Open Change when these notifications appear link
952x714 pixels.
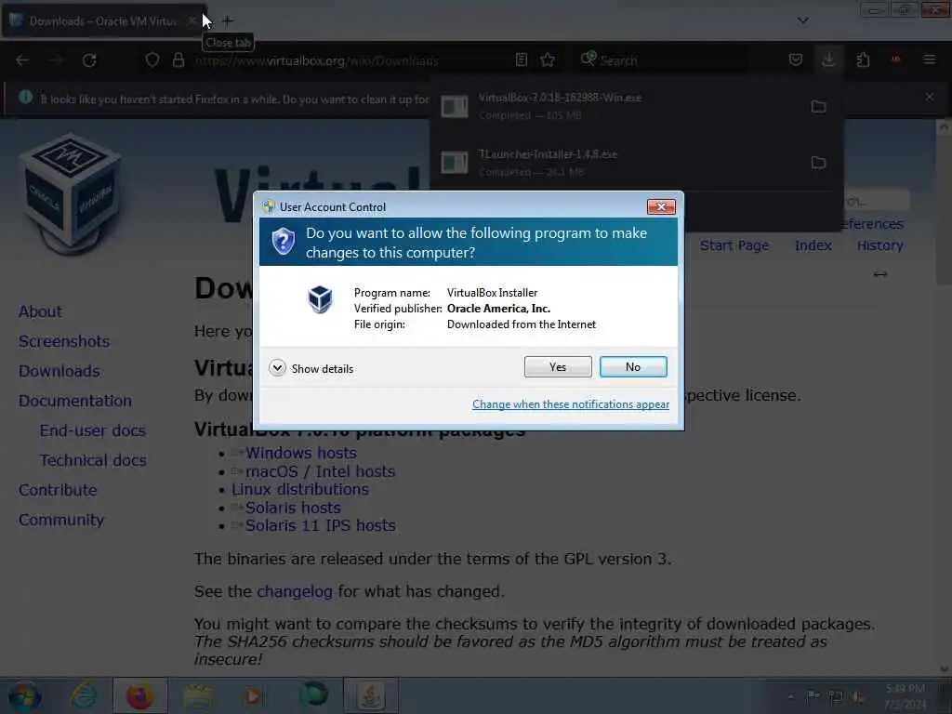click(571, 404)
